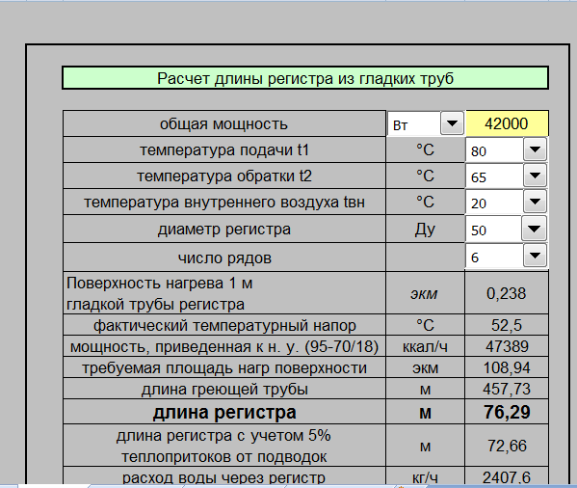Click the temperature head value 52,5
Screen dimensions: 577x488
507,325
